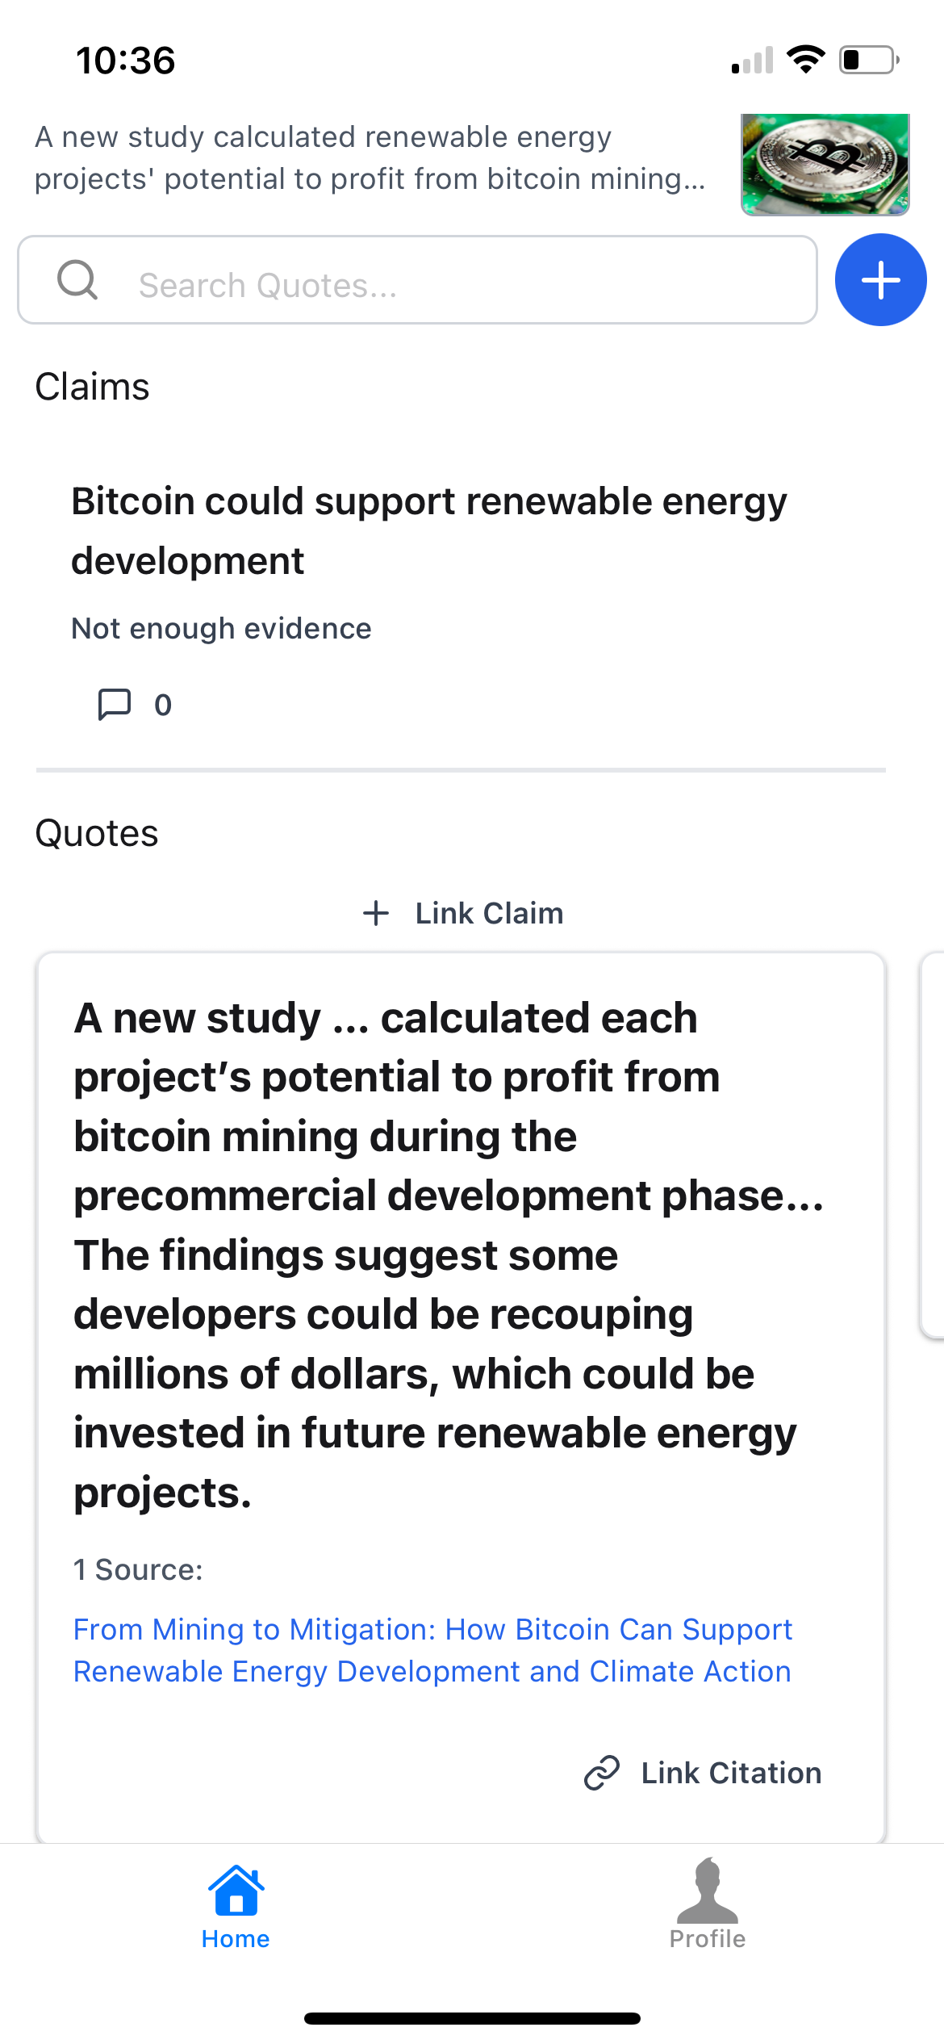Switch to the Home tab label
The image size is (944, 2044).
click(236, 1939)
